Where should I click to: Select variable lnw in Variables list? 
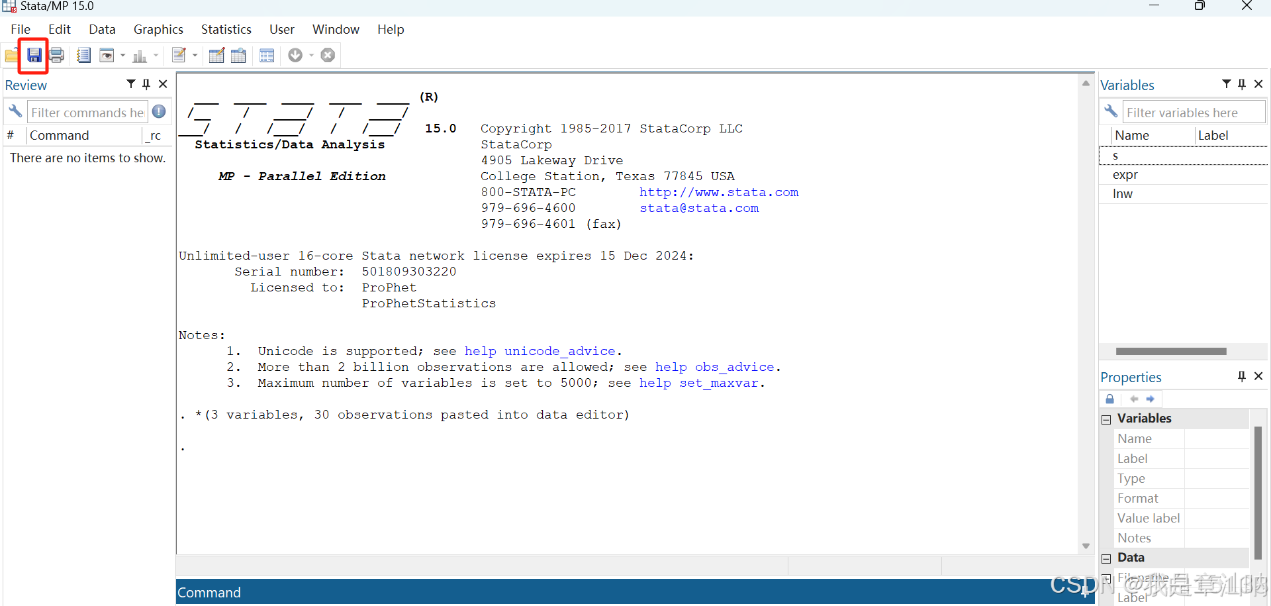tap(1183, 194)
